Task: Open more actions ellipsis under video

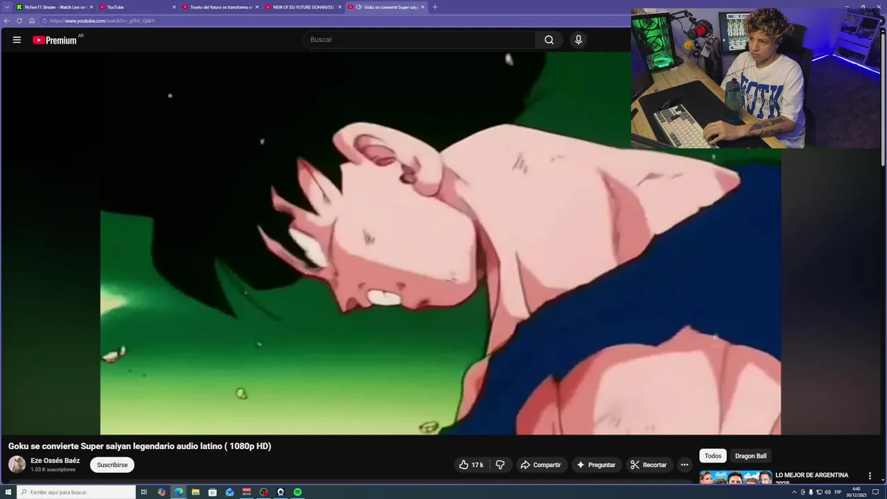Action: (685, 465)
